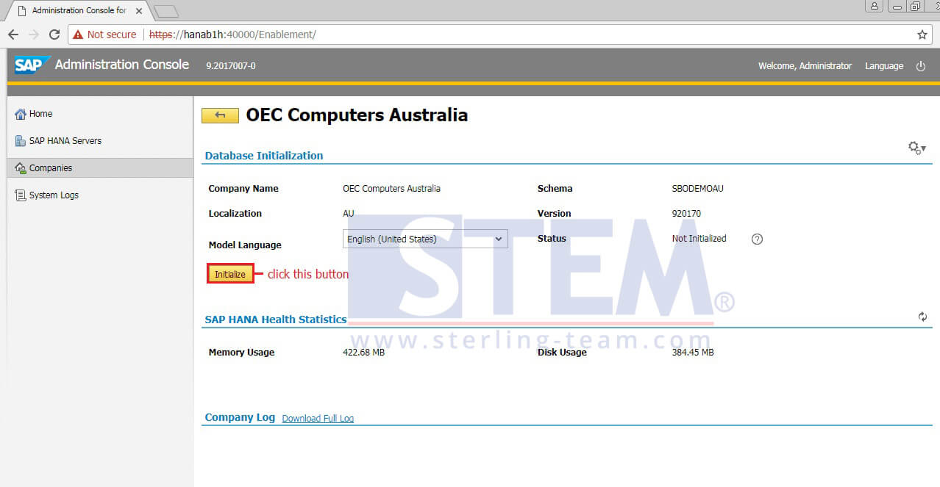Click the SAP HANA Servers sidebar icon

coord(21,141)
